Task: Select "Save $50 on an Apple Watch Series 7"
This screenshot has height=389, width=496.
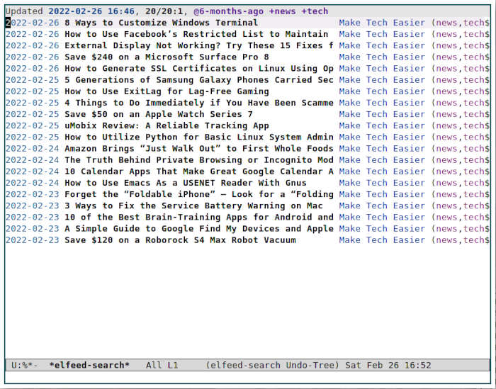Action: coord(159,114)
